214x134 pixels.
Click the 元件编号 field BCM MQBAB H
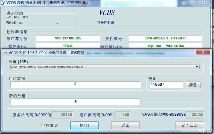click(x=165, y=39)
